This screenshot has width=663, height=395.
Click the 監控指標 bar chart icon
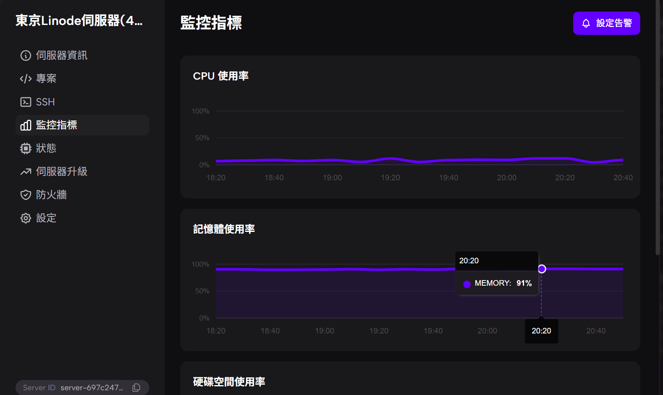point(25,125)
